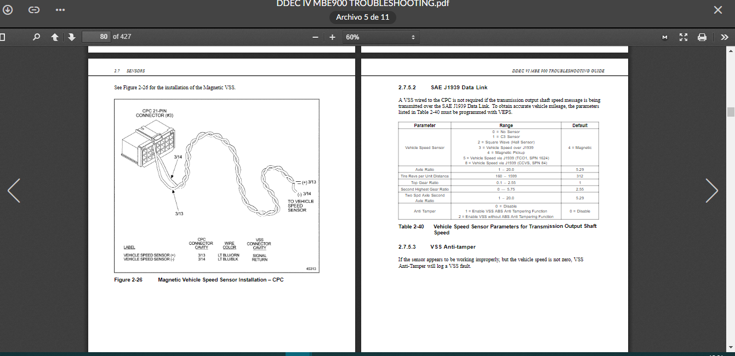Click the default value '312'
The height and width of the screenshot is (356, 735).
click(x=580, y=176)
